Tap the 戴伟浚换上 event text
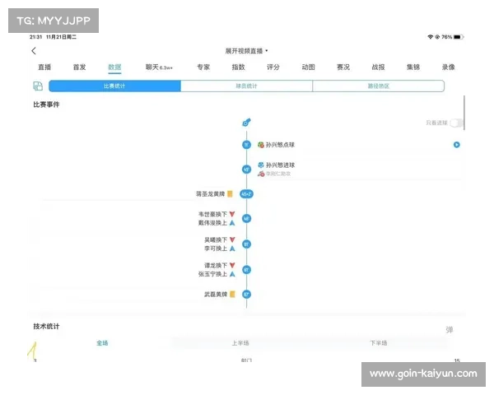The height and width of the screenshot is (395, 494). click(212, 223)
